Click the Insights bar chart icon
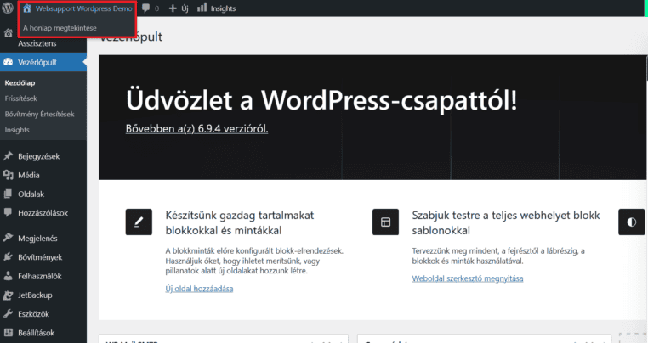 [x=202, y=8]
